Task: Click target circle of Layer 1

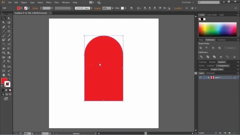Action: tap(234, 78)
